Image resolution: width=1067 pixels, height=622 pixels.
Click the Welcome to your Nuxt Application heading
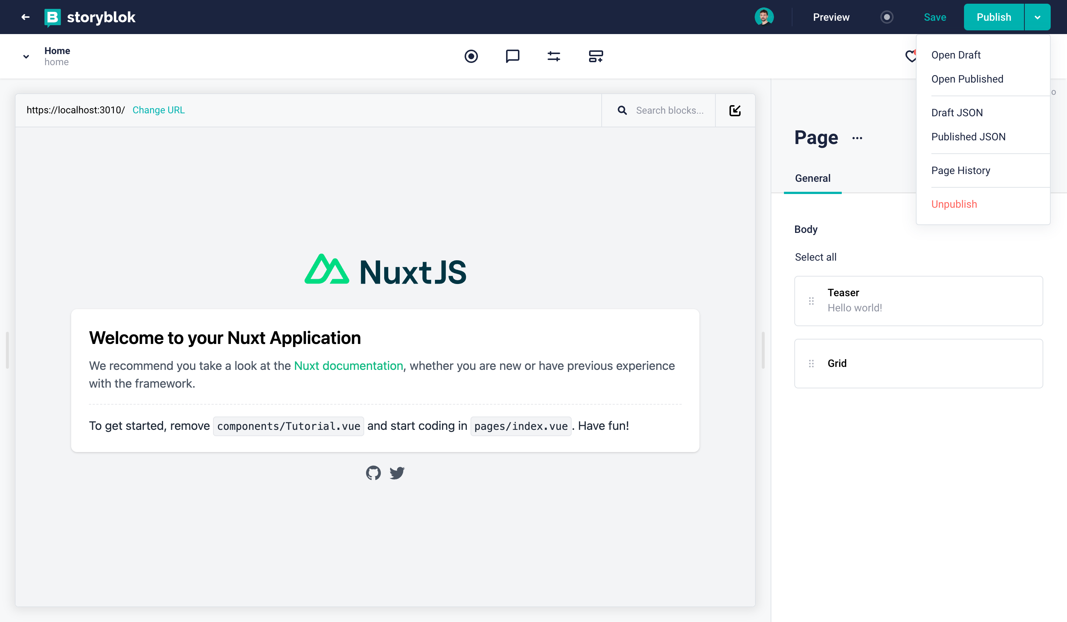pos(225,338)
